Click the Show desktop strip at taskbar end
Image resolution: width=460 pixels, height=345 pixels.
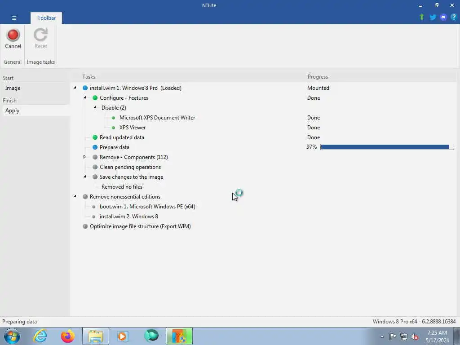pos(457,336)
